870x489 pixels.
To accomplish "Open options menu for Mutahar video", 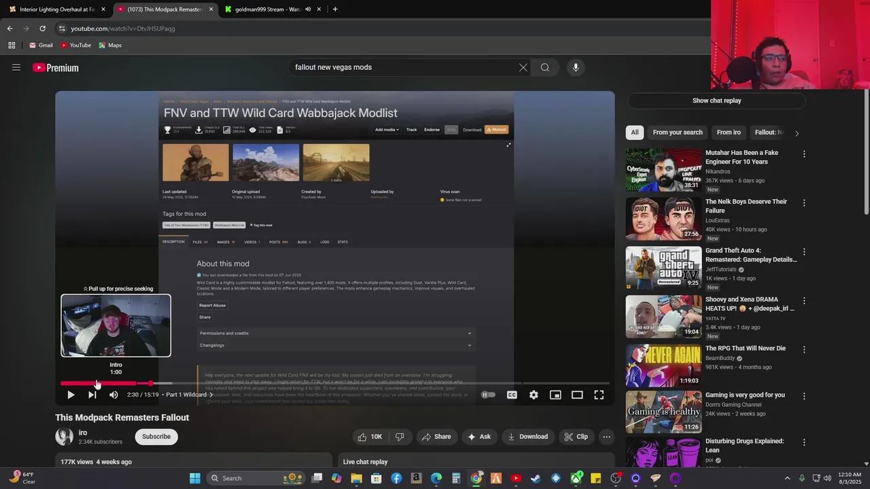I will click(804, 154).
